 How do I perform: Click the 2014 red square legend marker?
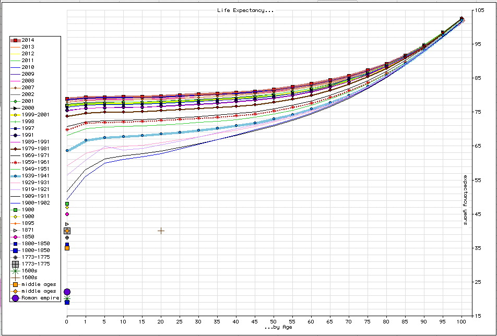point(16,40)
